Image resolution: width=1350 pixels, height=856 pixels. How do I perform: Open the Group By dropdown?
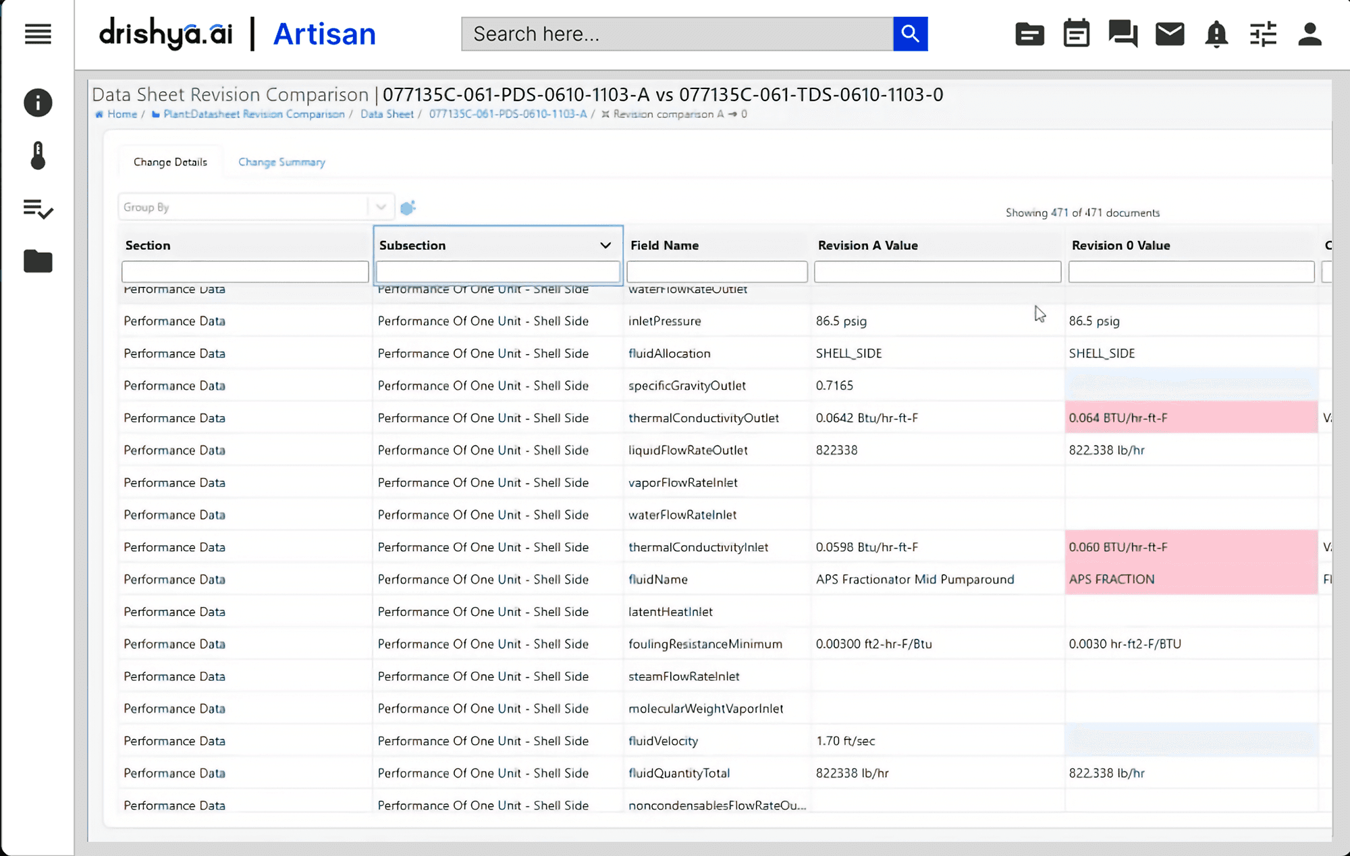[x=256, y=207]
